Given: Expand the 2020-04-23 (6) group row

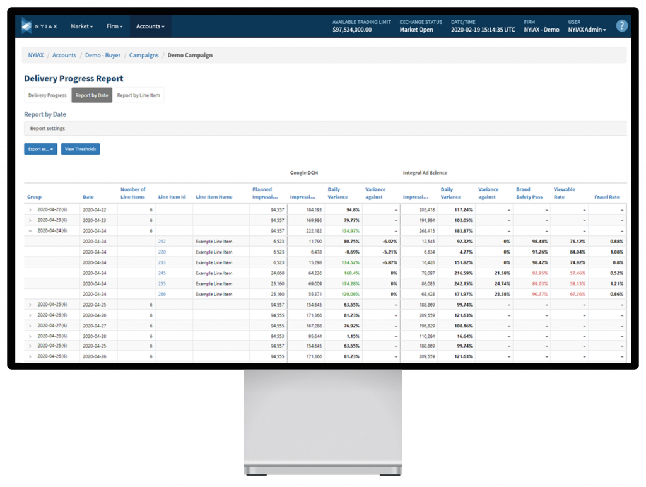Looking at the screenshot, I should 30,220.
